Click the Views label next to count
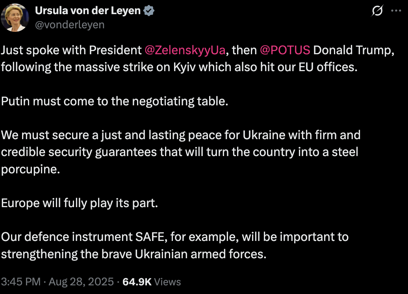 167,282
